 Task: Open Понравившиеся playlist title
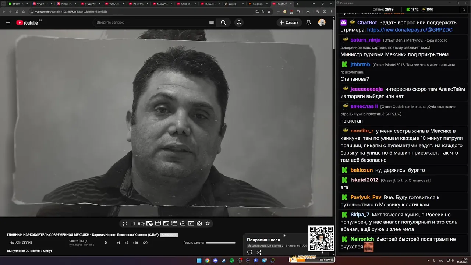(x=263, y=240)
